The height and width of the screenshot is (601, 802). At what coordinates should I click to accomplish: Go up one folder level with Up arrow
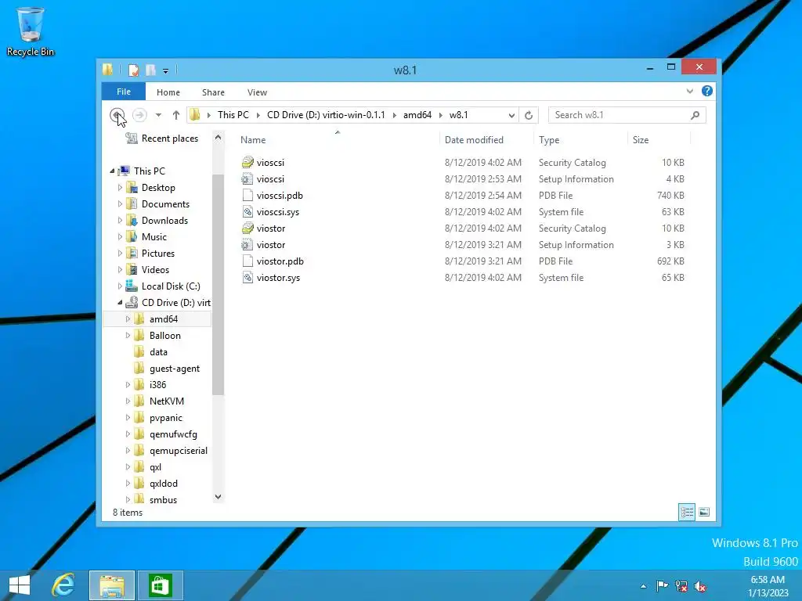click(x=176, y=115)
